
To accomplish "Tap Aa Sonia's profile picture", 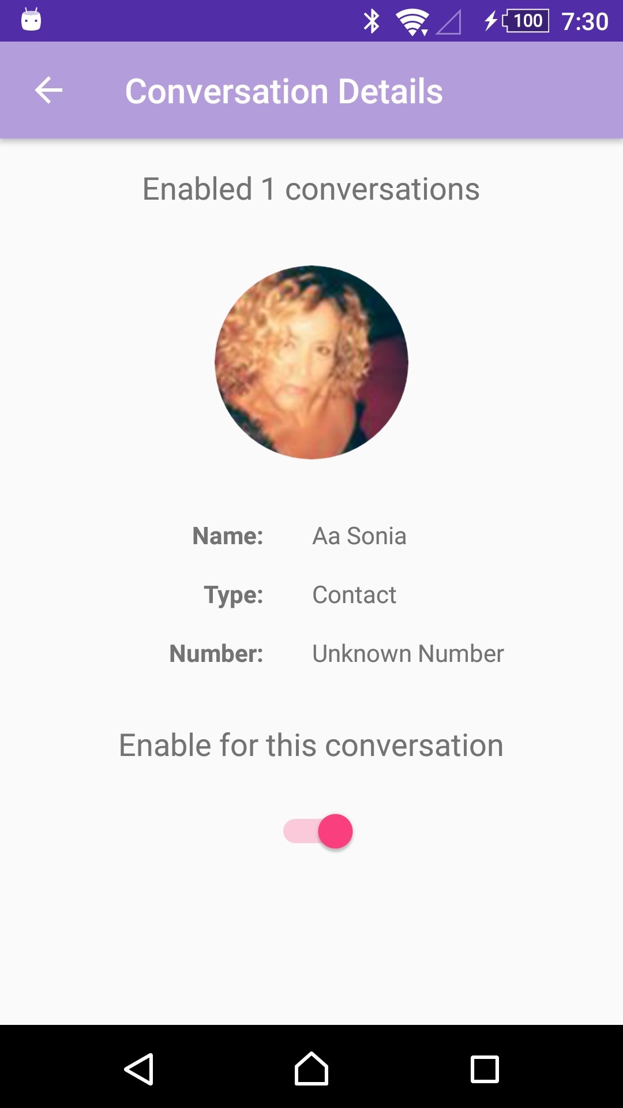I will (311, 362).
